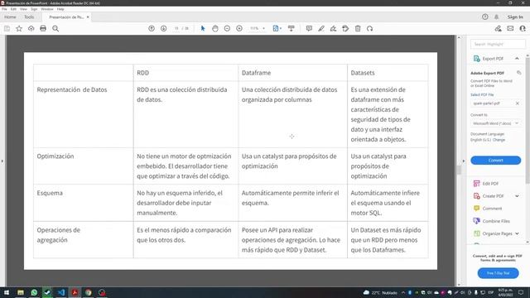Print the document with the printer icon

[43, 29]
